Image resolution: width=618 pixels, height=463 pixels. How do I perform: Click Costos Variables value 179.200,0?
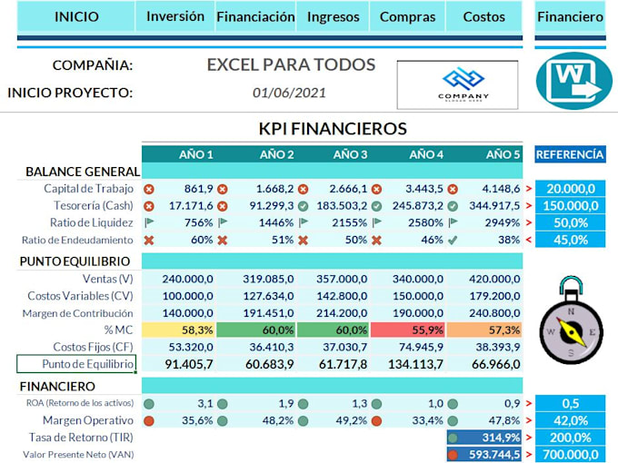point(494,296)
